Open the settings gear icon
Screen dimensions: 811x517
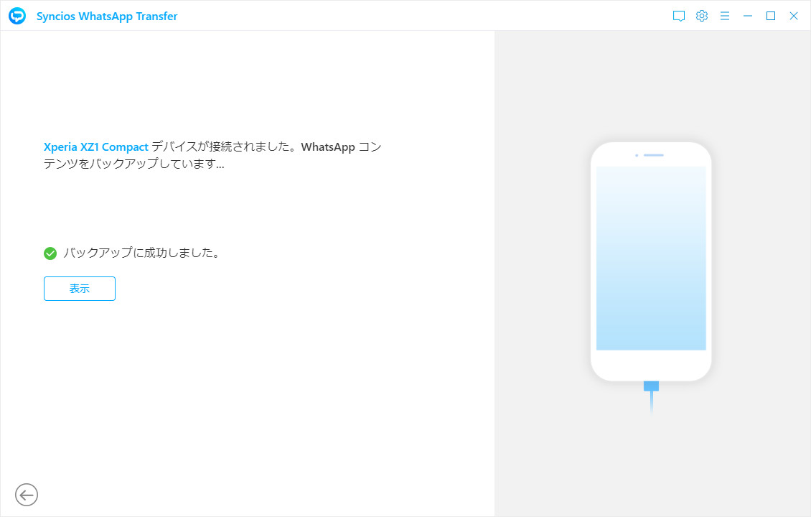pos(702,16)
